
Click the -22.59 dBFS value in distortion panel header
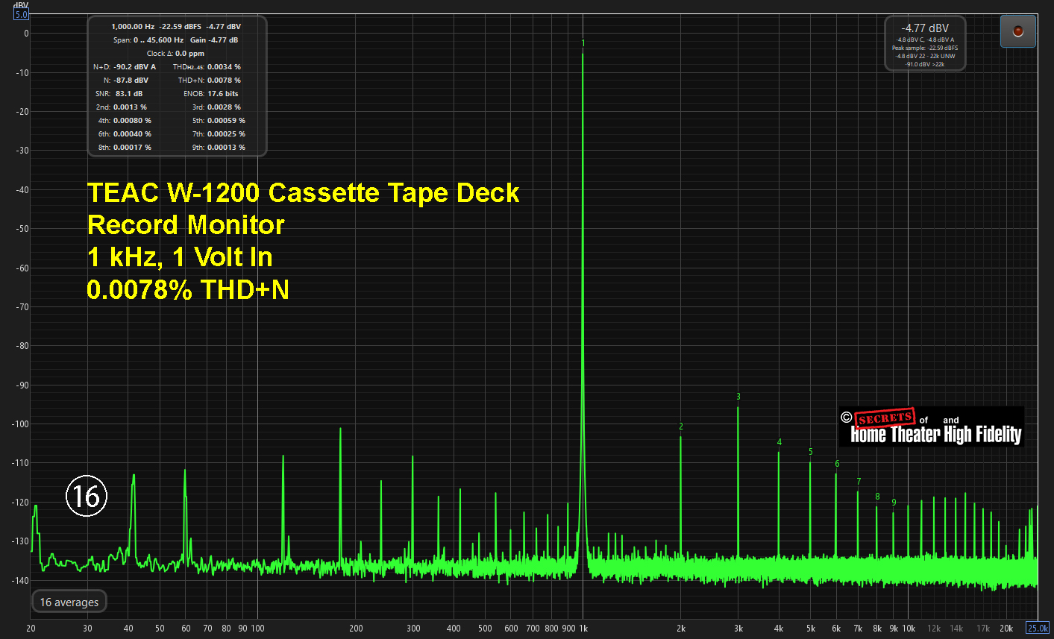coord(180,26)
